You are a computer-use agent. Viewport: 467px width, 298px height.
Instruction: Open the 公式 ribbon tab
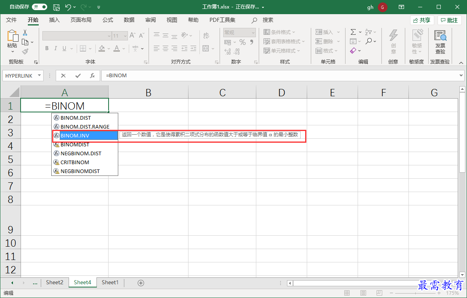pyautogui.click(x=107, y=20)
